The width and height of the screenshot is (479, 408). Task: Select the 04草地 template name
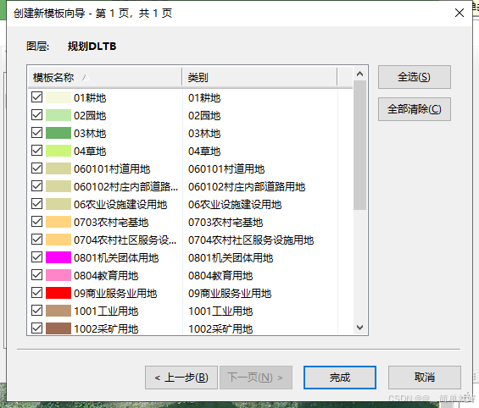[90, 151]
